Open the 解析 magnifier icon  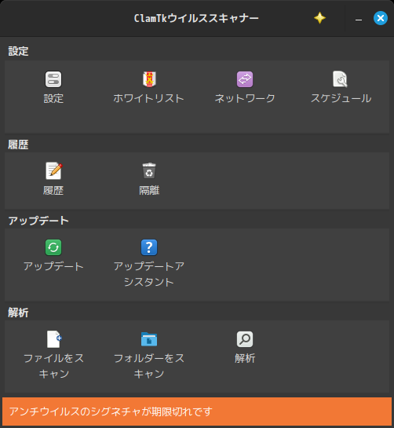(245, 339)
